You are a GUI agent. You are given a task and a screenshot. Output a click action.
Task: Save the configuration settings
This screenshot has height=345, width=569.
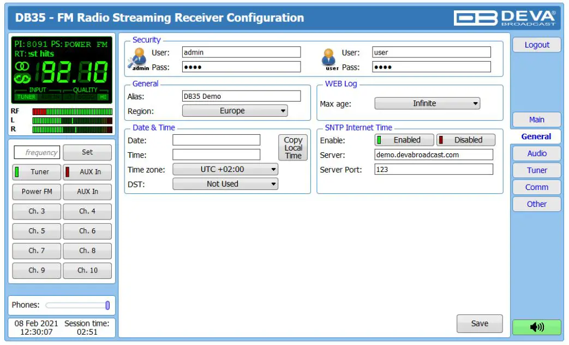(480, 324)
